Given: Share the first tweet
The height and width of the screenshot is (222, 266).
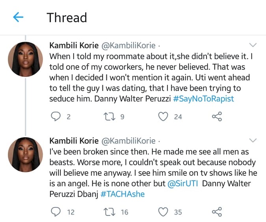Looking at the screenshot, I should pyautogui.click(x=217, y=116).
